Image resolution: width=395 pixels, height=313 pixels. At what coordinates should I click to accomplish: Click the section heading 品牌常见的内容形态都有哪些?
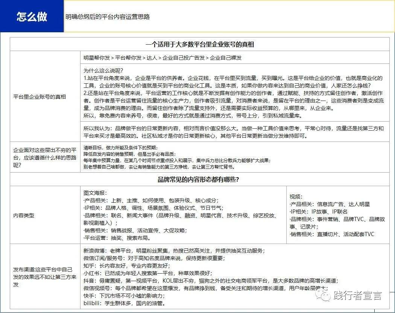tap(198, 179)
